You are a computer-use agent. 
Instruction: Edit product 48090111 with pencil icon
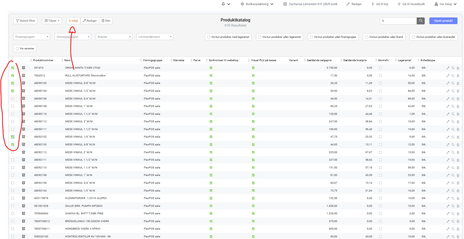coord(448,129)
